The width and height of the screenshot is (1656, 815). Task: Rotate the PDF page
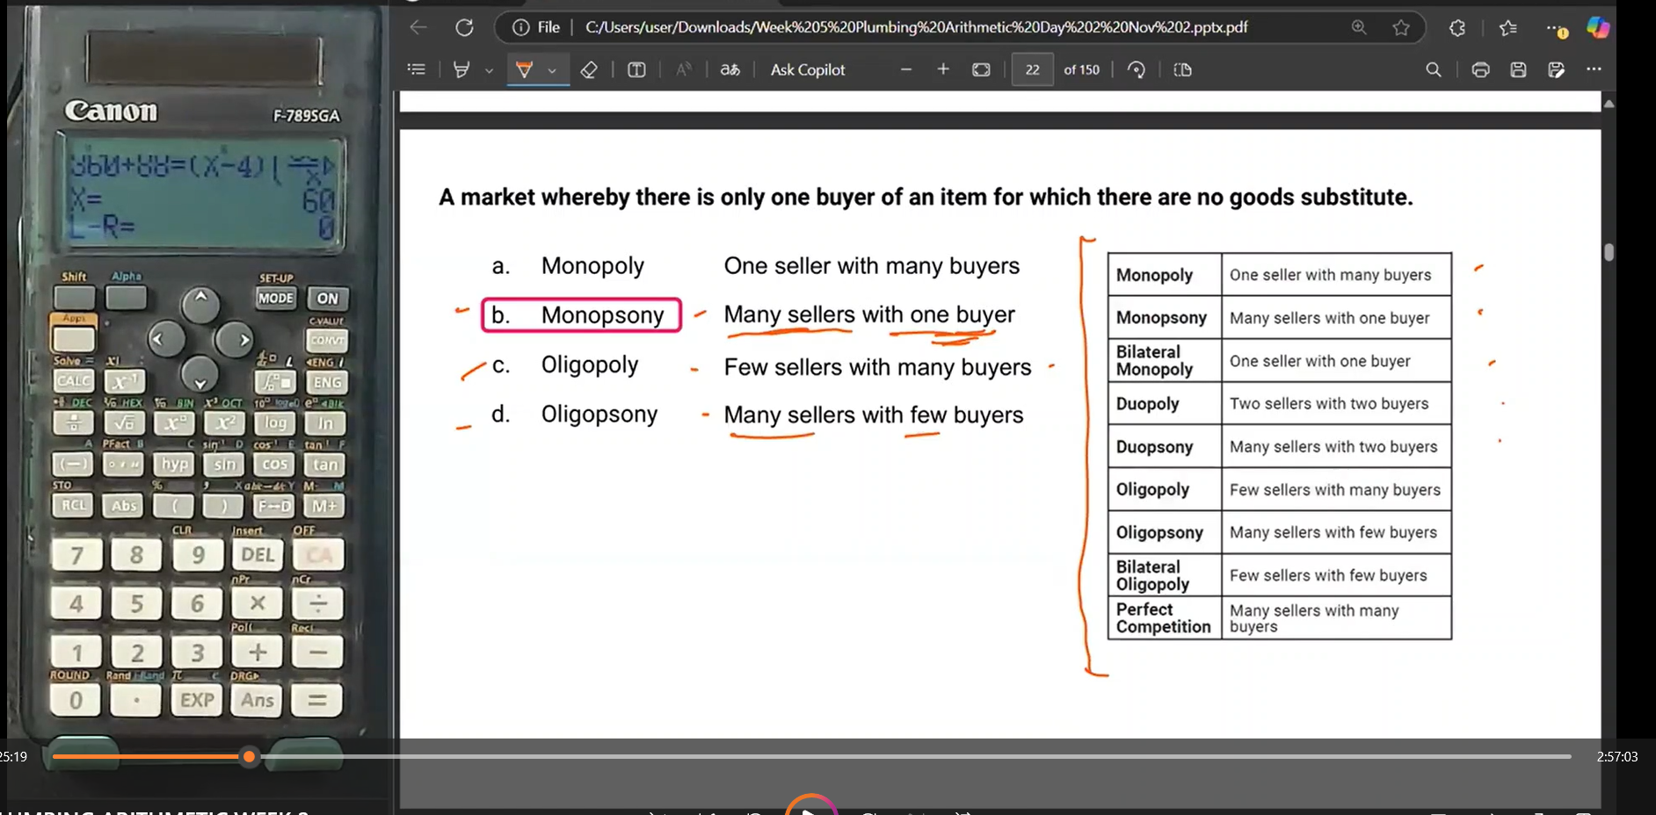coord(1137,69)
